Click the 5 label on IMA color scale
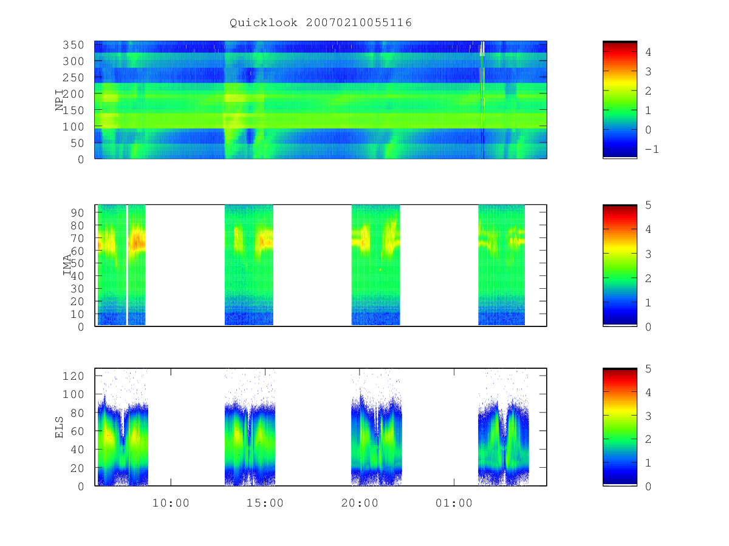 point(648,205)
